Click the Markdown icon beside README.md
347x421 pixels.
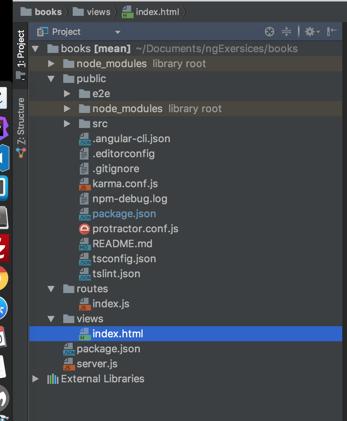(84, 244)
